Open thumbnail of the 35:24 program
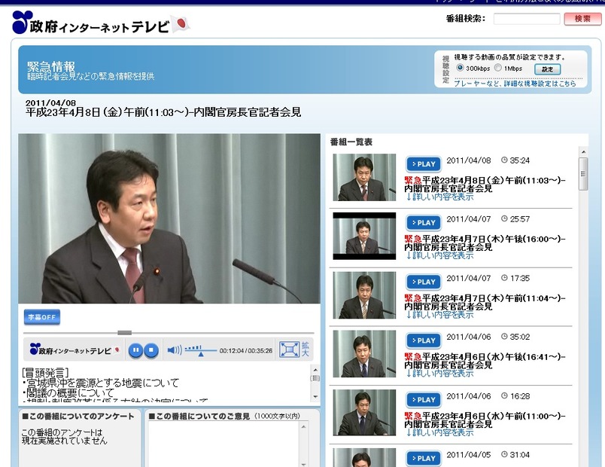The height and width of the screenshot is (467, 605). (x=364, y=177)
